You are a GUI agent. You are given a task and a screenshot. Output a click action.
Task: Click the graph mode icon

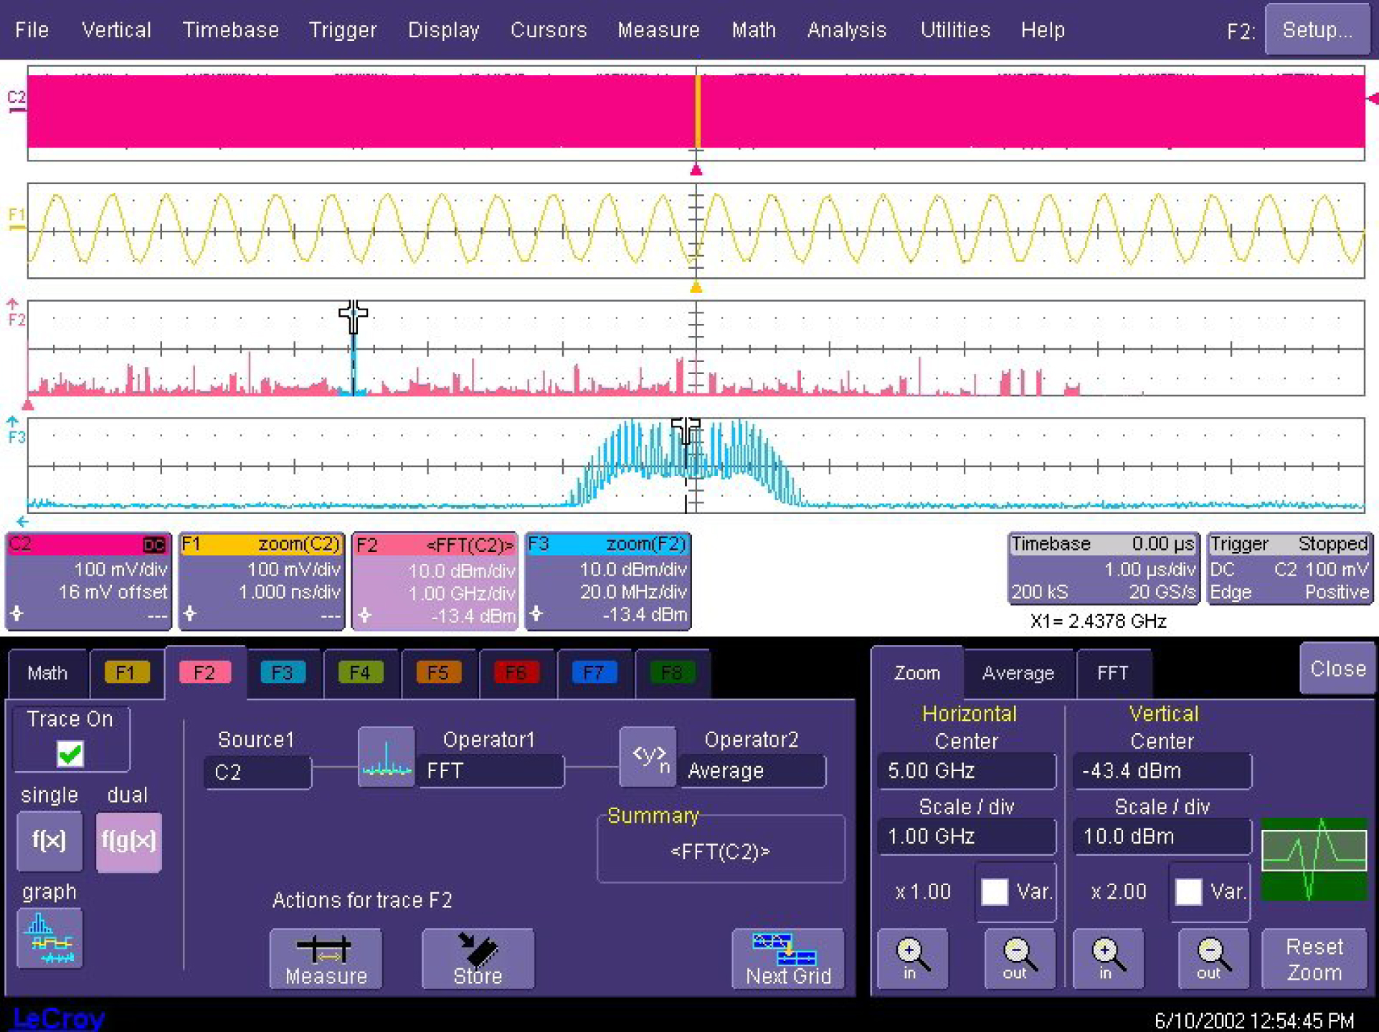pos(49,938)
